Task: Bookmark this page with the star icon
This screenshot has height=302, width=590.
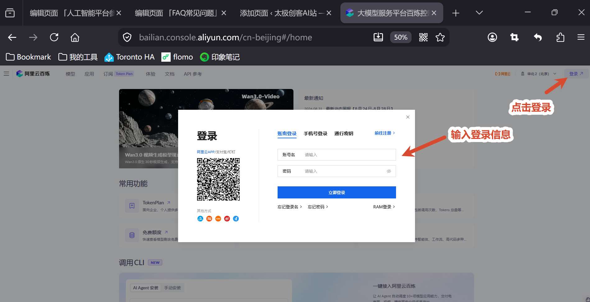Action: pos(440,37)
